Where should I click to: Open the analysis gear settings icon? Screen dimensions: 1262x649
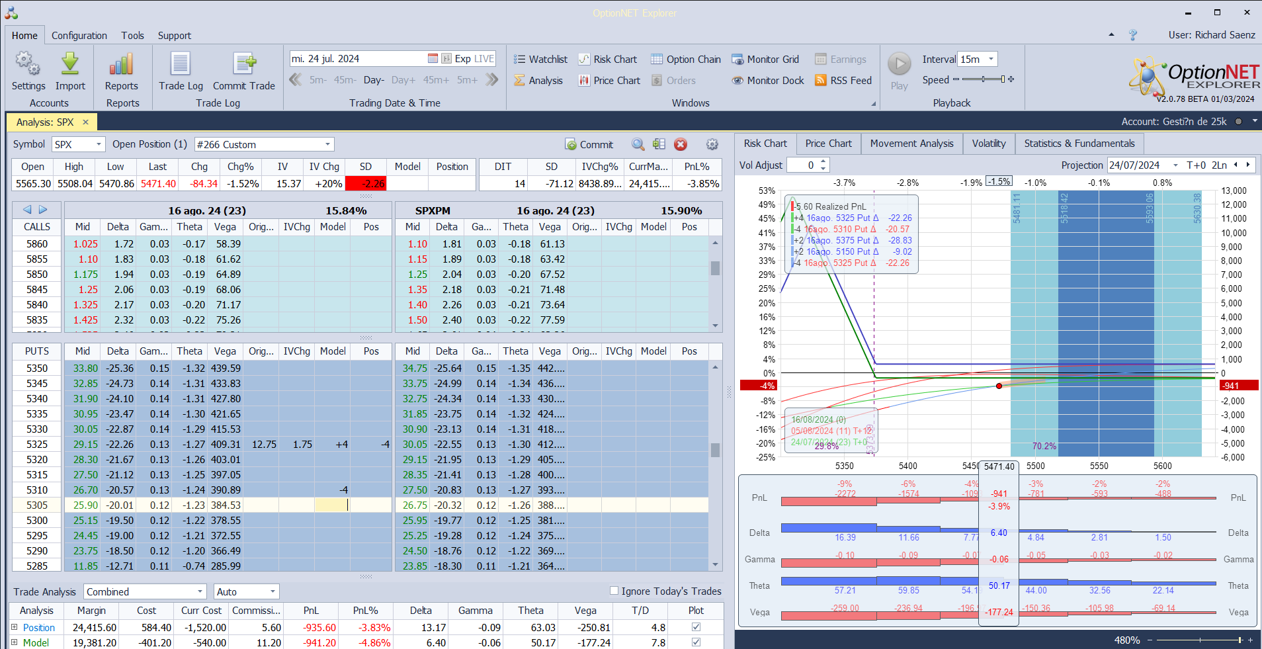[712, 144]
